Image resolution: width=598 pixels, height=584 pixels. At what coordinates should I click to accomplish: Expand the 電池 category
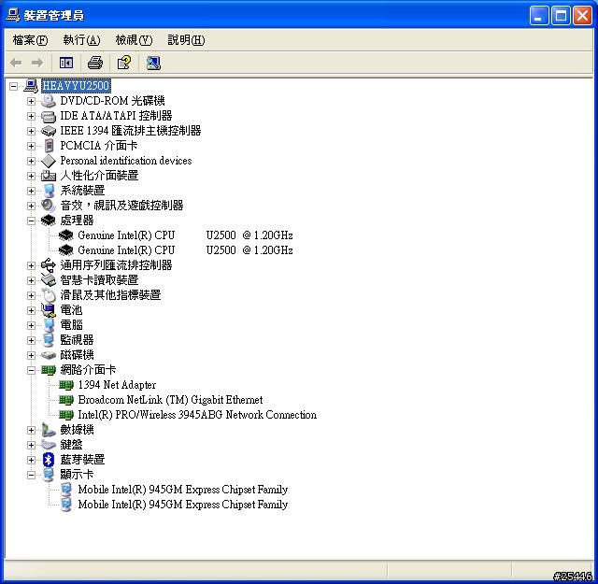[x=31, y=310]
